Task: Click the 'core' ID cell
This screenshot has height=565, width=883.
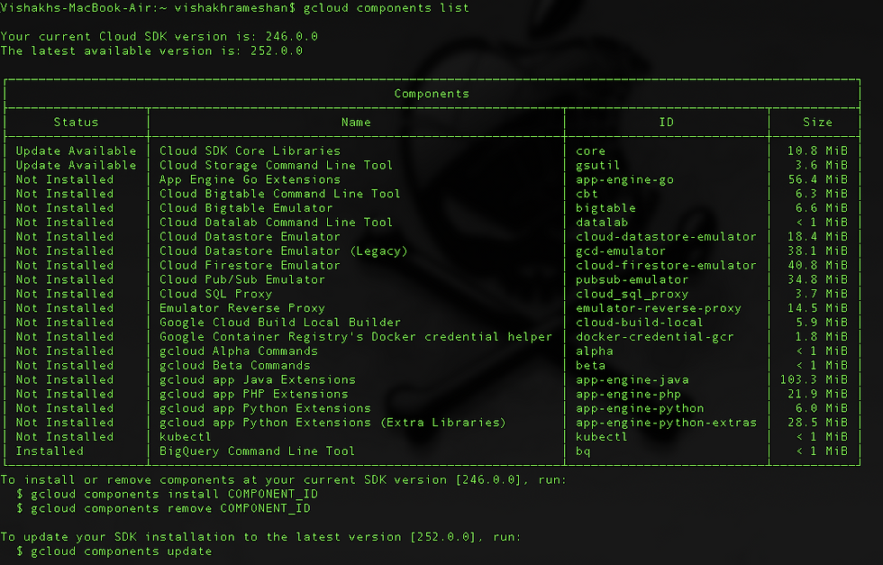Action: click(590, 151)
